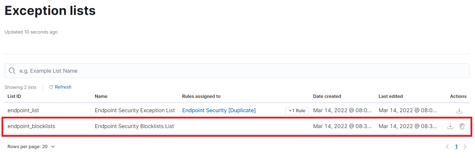Click the Showing 2 lists text
Viewport: 475px width, 158px height.
[20, 87]
